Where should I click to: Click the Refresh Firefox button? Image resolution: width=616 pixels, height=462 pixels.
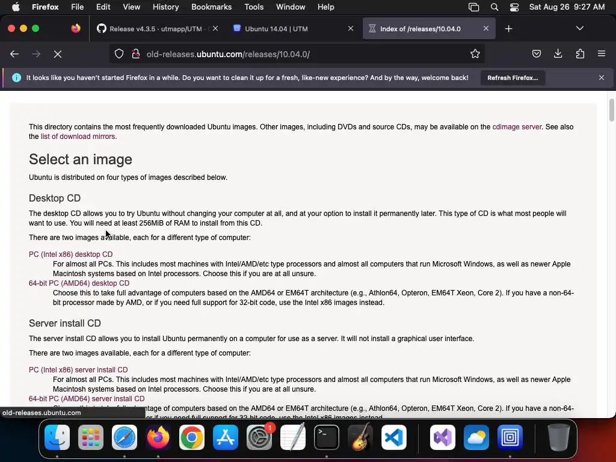[513, 78]
